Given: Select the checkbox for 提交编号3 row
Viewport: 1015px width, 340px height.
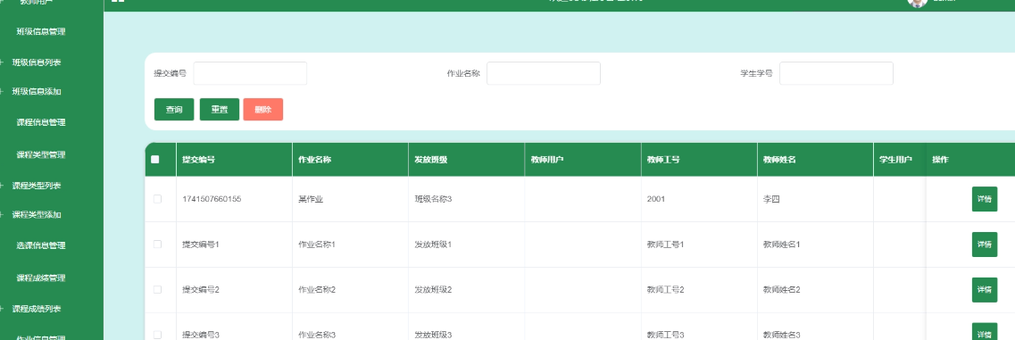Looking at the screenshot, I should point(157,335).
